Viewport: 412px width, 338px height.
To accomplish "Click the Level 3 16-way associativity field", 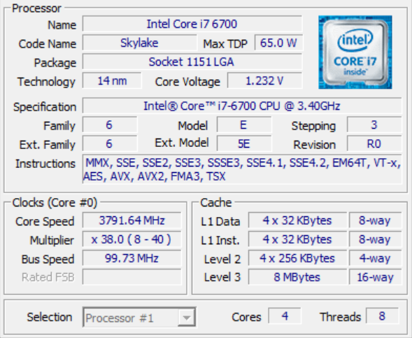I will [375, 276].
